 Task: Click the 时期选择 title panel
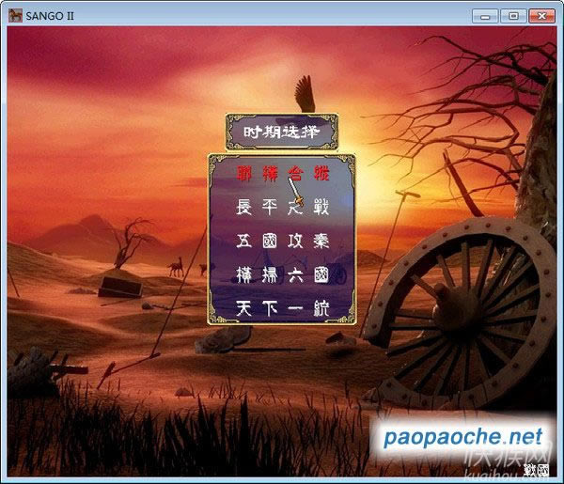click(281, 133)
